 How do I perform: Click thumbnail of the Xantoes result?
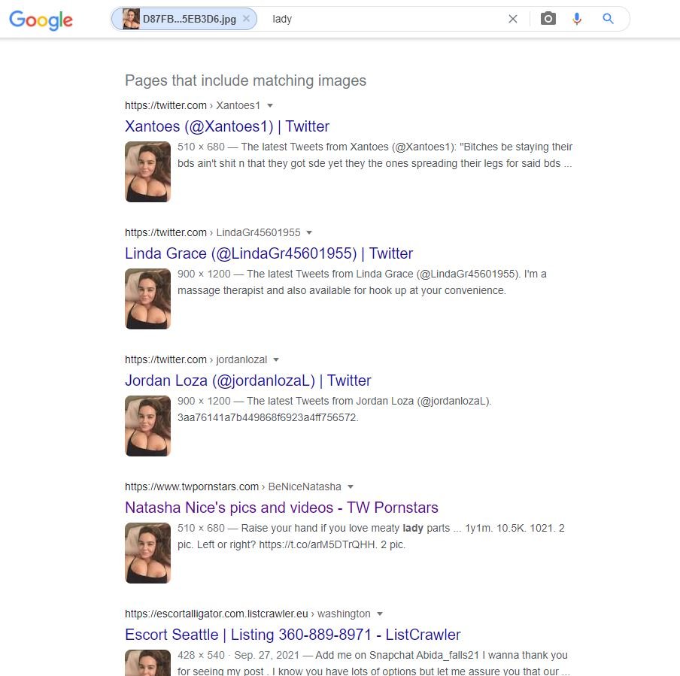[x=148, y=171]
